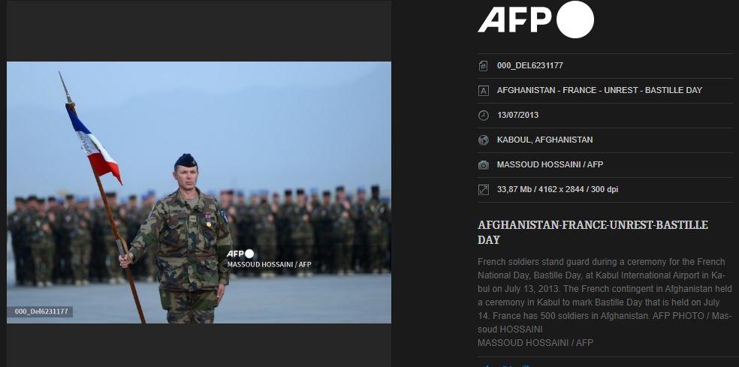Click the globe location icon
The height and width of the screenshot is (367, 739).
[x=483, y=140]
